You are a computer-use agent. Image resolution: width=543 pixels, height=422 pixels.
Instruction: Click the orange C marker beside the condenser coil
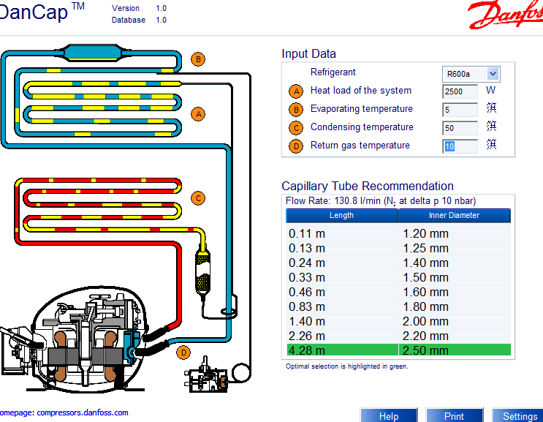(198, 198)
